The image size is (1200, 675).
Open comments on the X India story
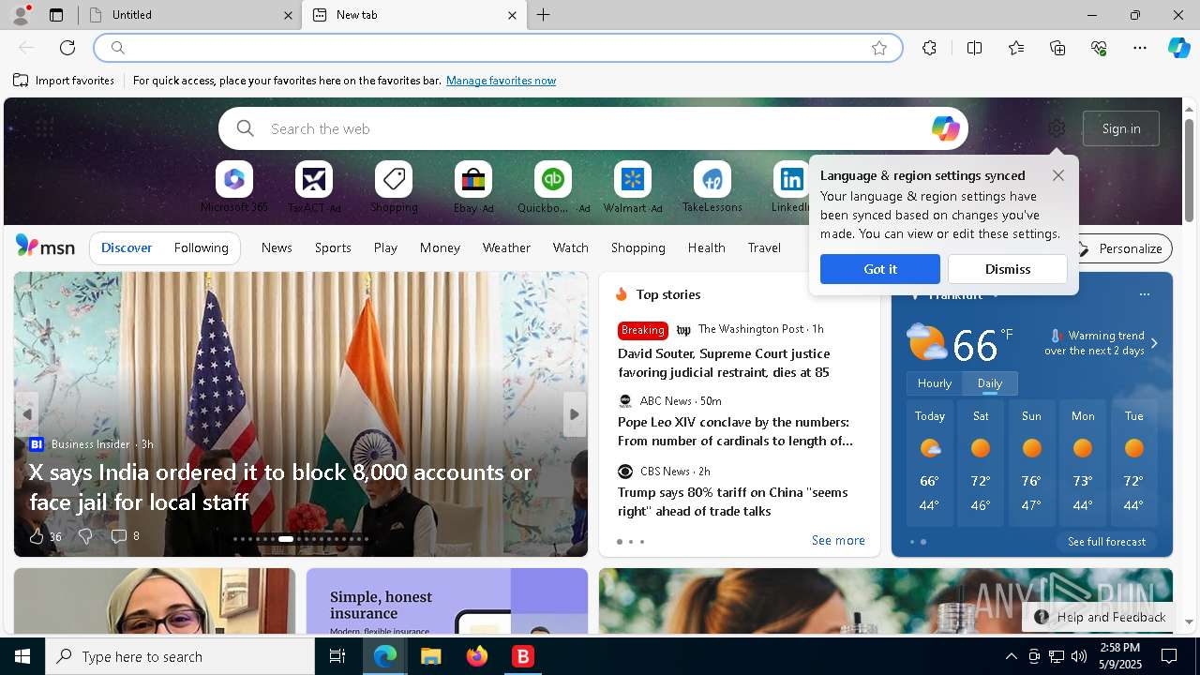click(125, 536)
